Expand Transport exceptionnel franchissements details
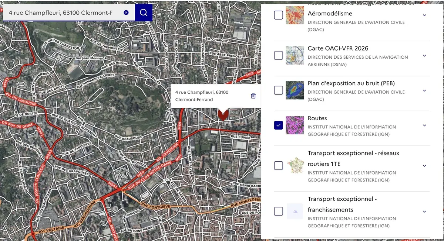Viewport: 444px width, 241px height. (x=424, y=211)
